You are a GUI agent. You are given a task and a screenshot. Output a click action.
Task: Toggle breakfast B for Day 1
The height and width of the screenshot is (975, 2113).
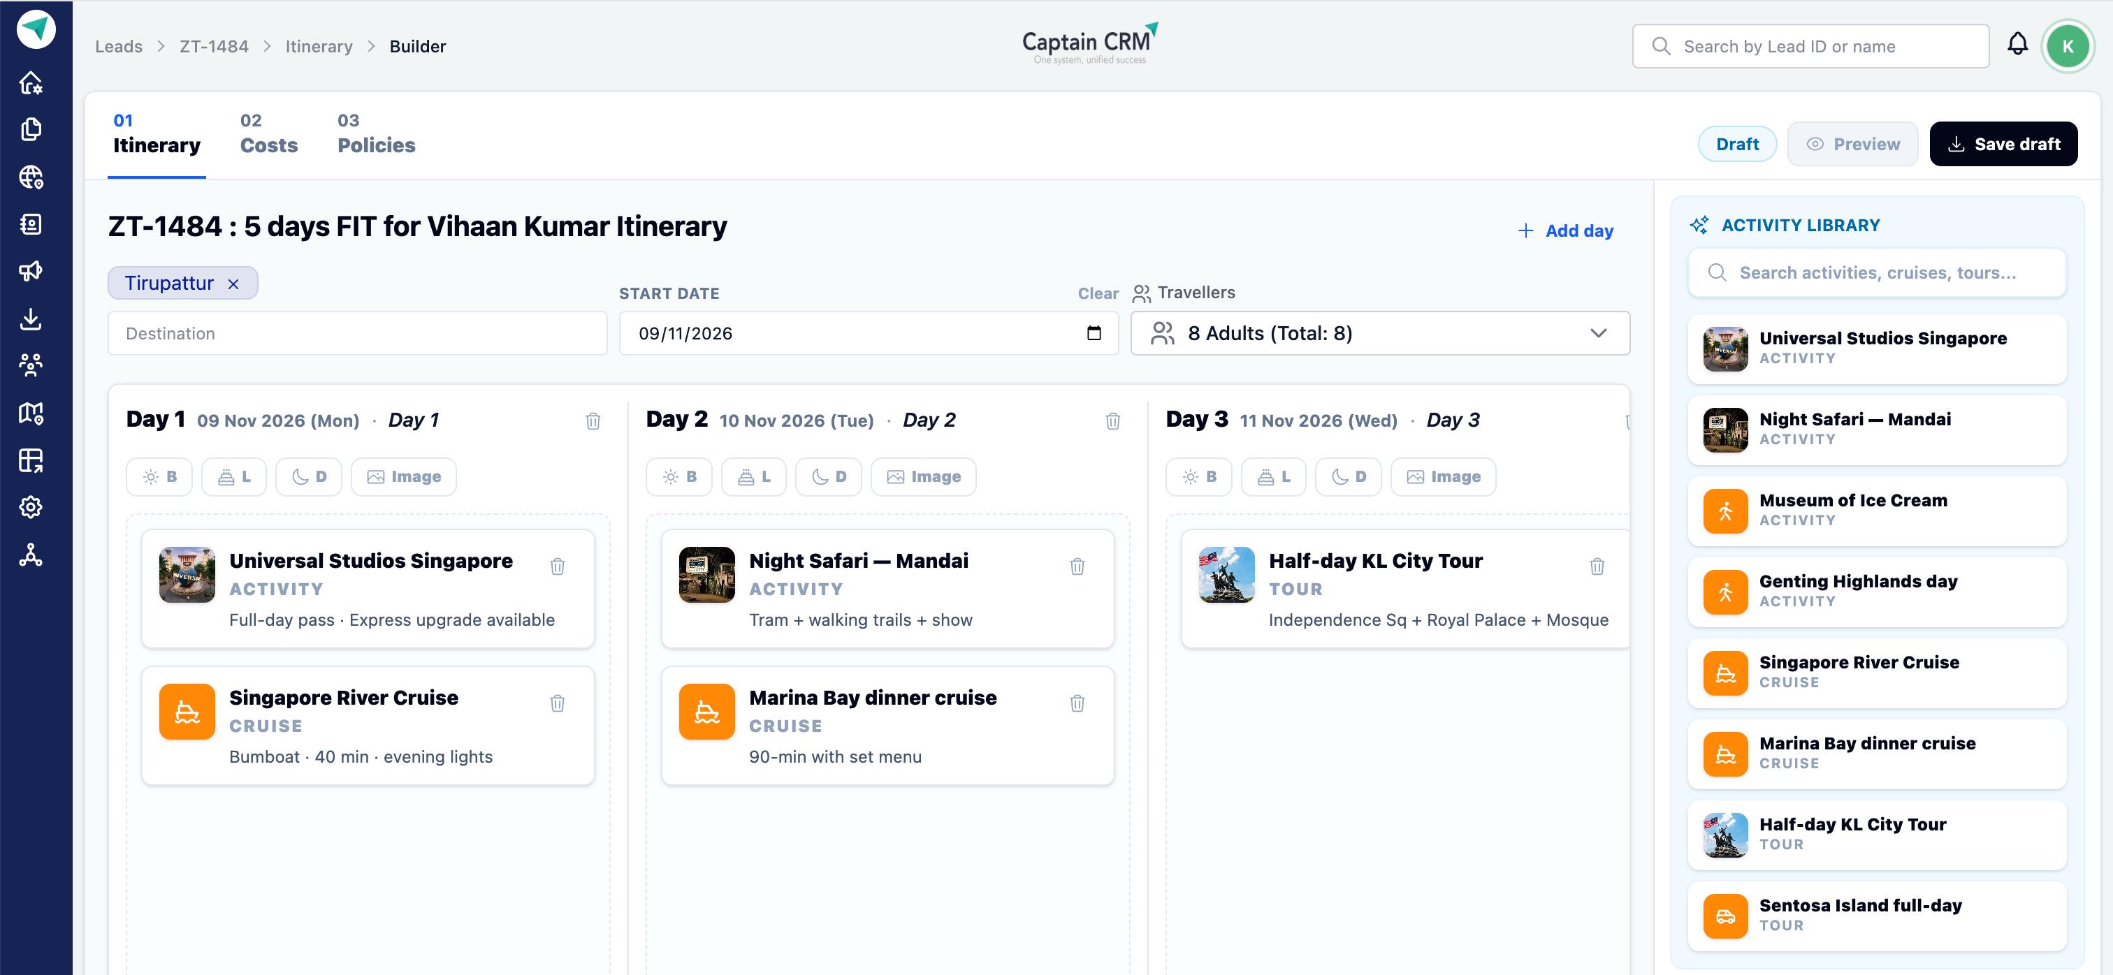[159, 476]
